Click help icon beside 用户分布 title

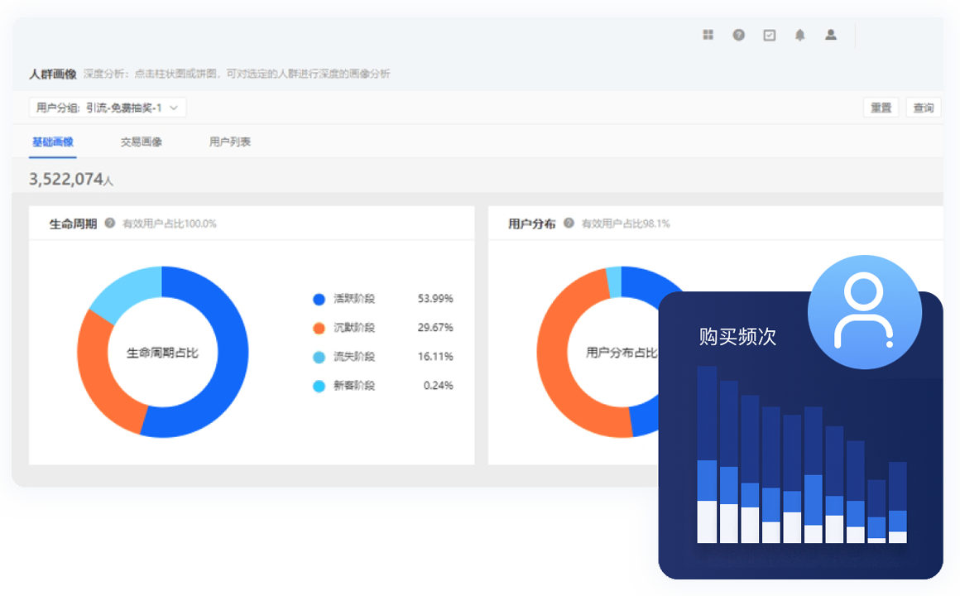point(569,223)
